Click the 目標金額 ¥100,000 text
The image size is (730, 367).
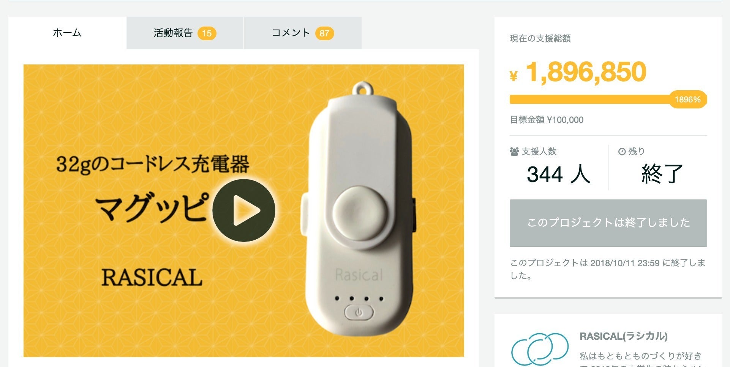tap(547, 120)
